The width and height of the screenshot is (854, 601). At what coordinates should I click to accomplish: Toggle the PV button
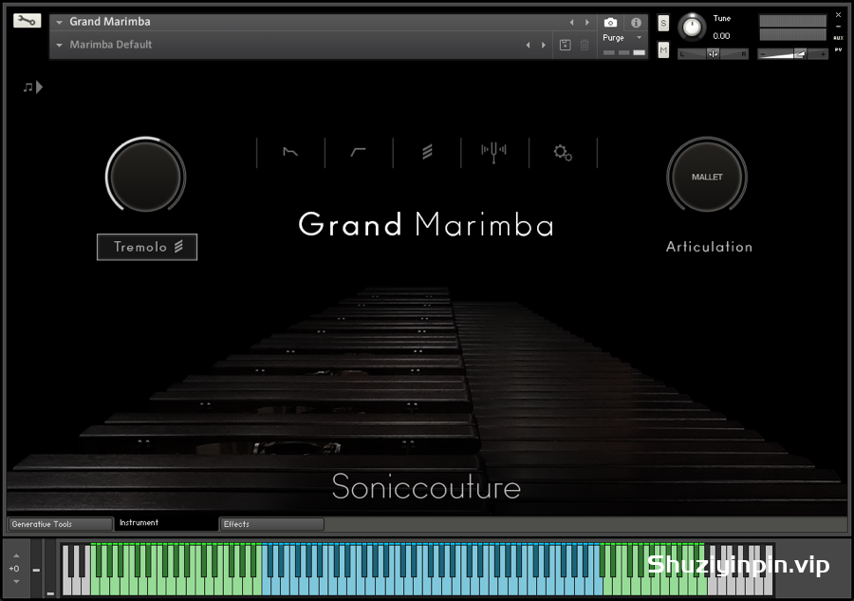click(838, 49)
